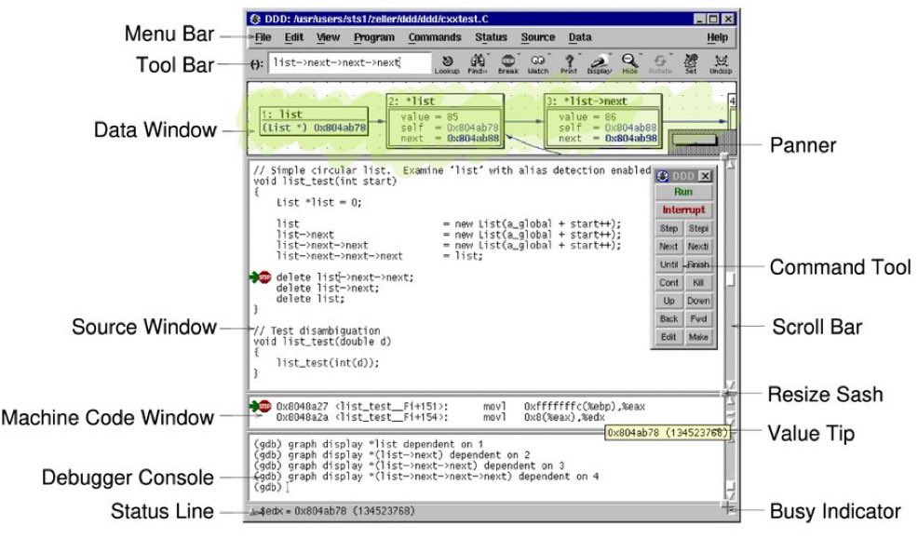Click the (): label beside the argument field

click(256, 64)
